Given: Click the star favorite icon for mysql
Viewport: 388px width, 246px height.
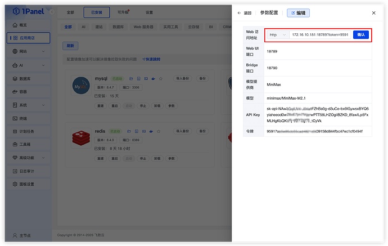Looking at the screenshot, I should click(x=161, y=78).
